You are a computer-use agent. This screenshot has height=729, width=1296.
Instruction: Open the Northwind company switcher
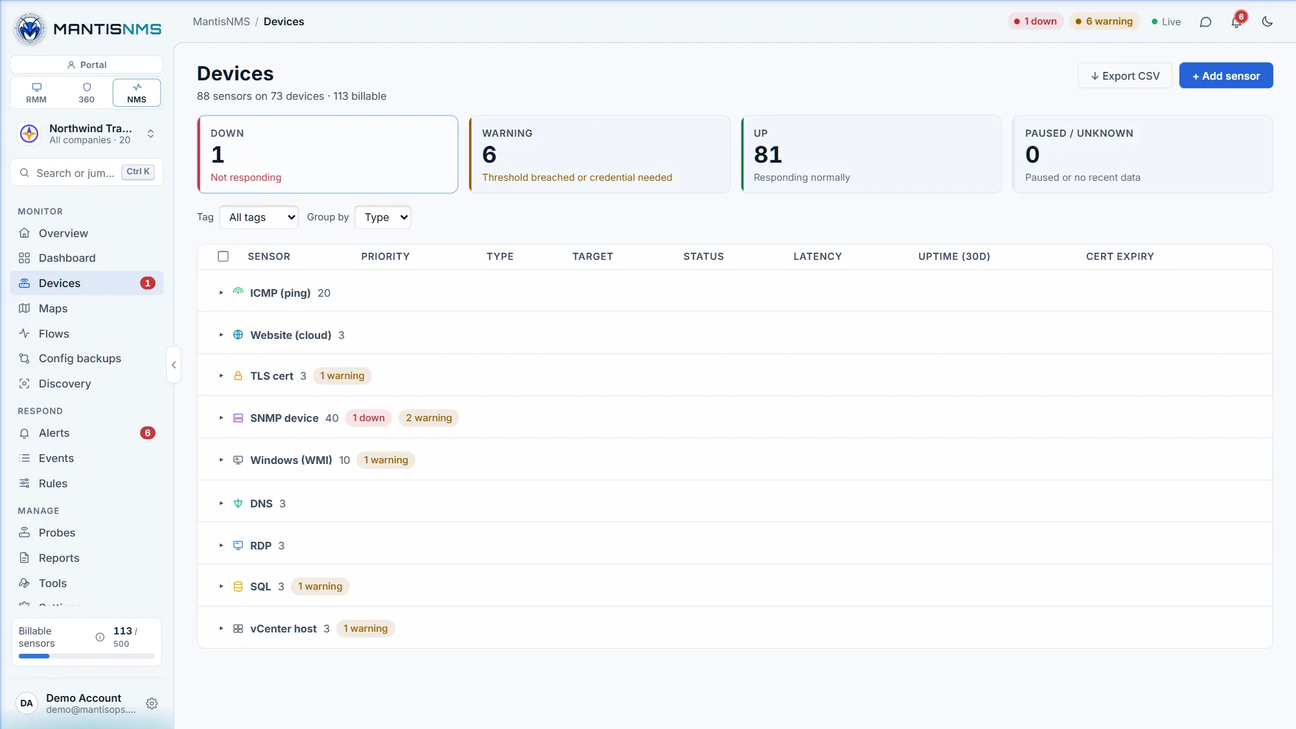[x=86, y=133]
